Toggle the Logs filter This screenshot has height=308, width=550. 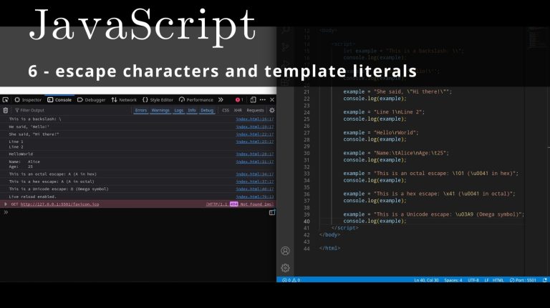[179, 110]
